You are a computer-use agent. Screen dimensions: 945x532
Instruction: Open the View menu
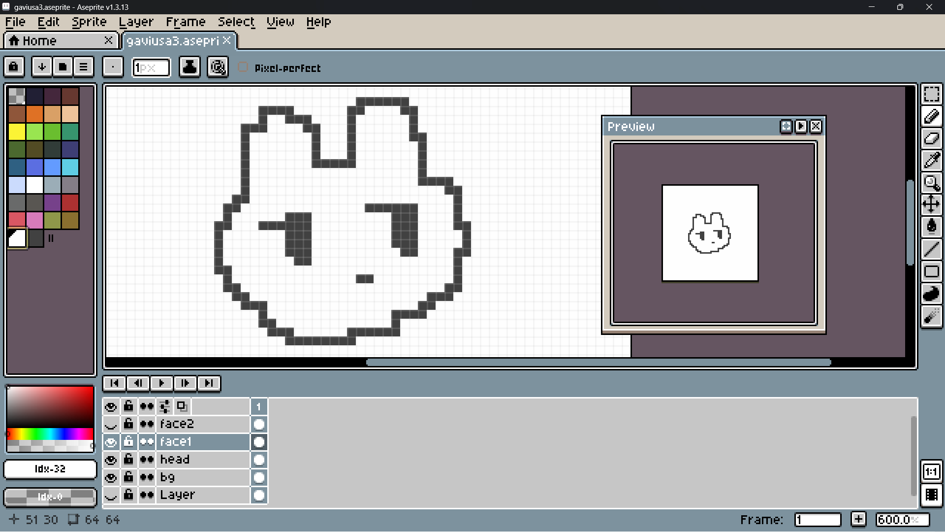(280, 22)
